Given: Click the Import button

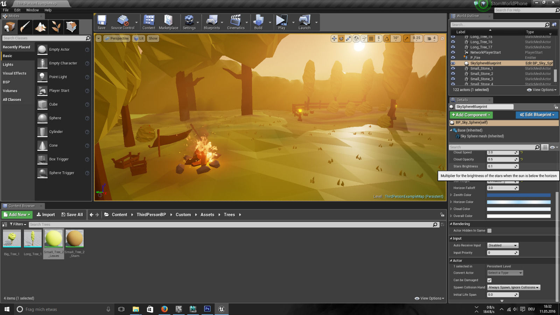Looking at the screenshot, I should pos(46,215).
